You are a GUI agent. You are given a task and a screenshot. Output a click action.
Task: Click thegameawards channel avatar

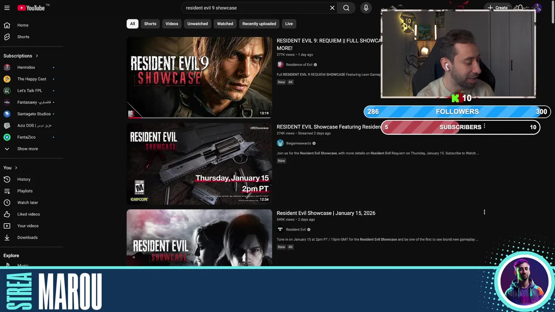tap(280, 143)
